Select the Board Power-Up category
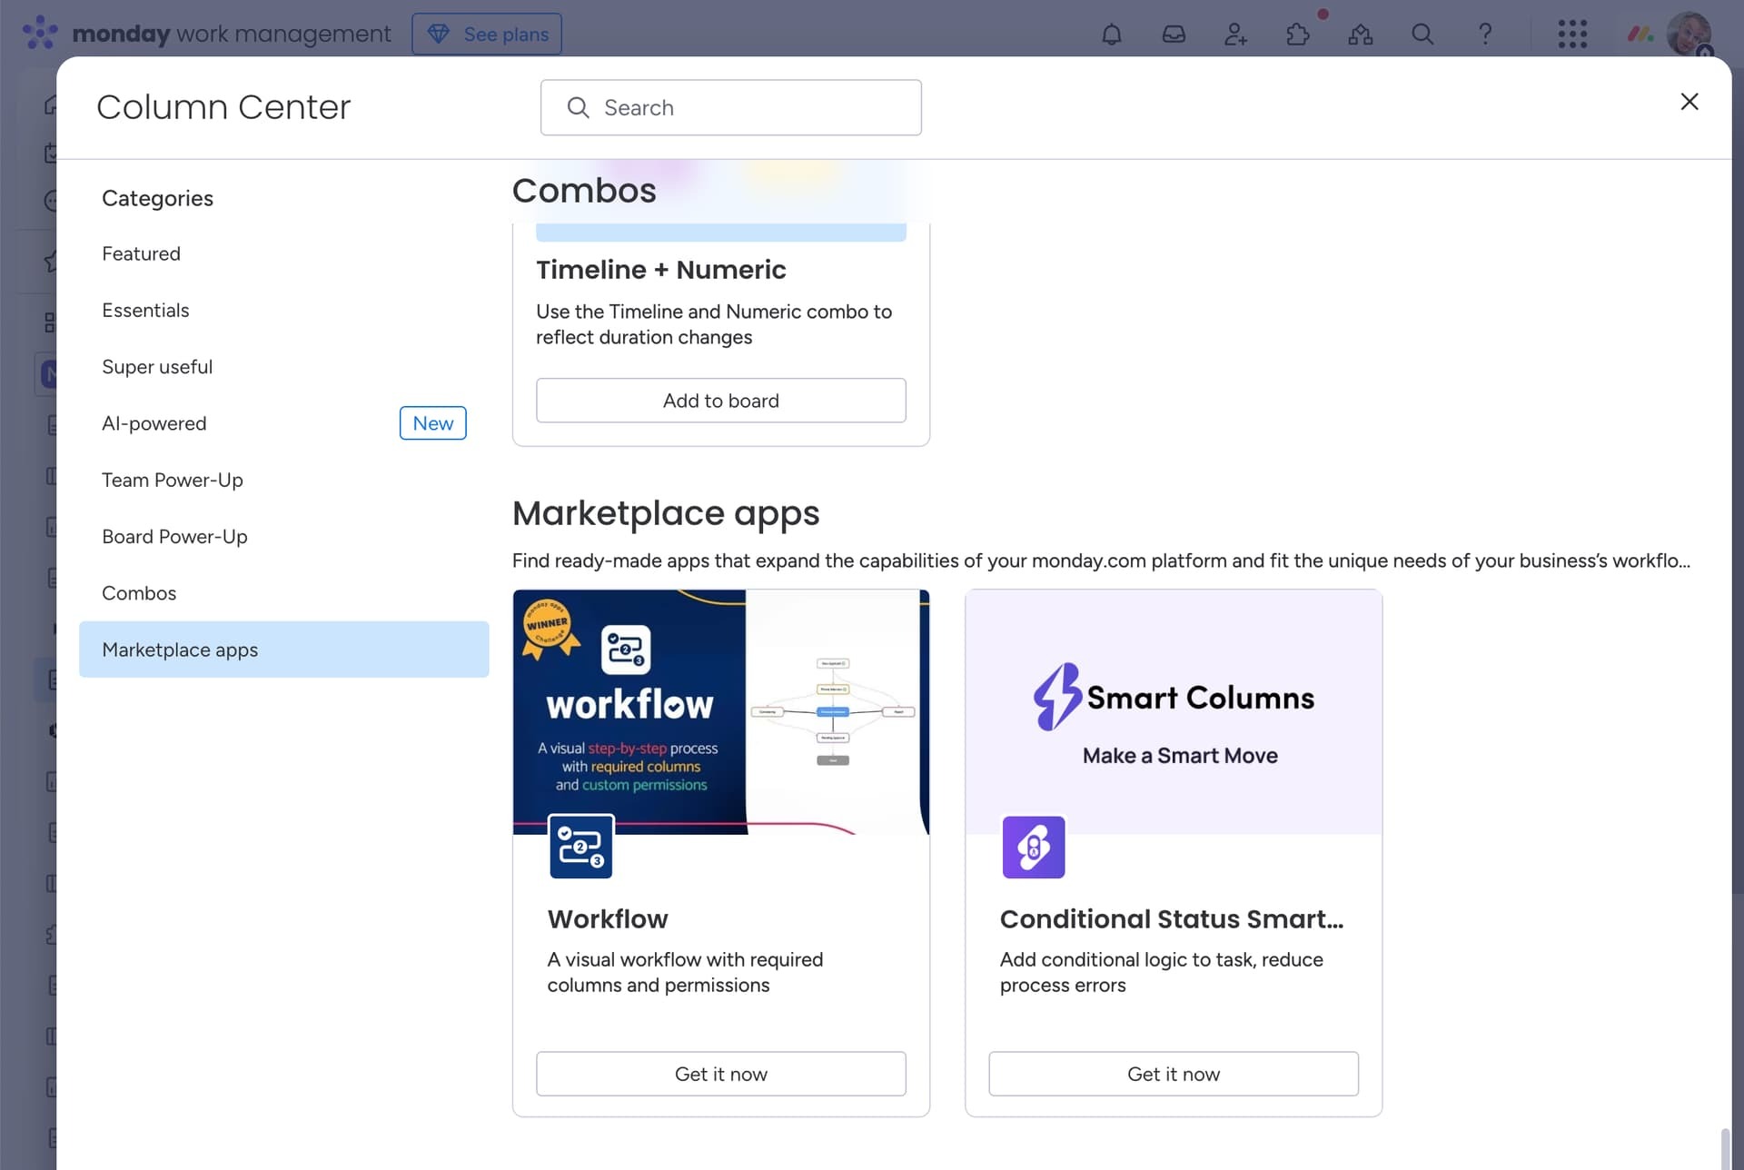The width and height of the screenshot is (1744, 1170). (283, 537)
